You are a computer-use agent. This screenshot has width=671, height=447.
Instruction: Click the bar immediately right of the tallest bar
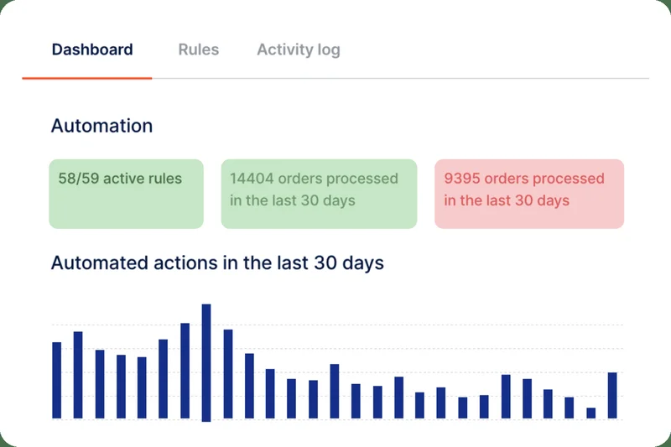[x=228, y=374]
